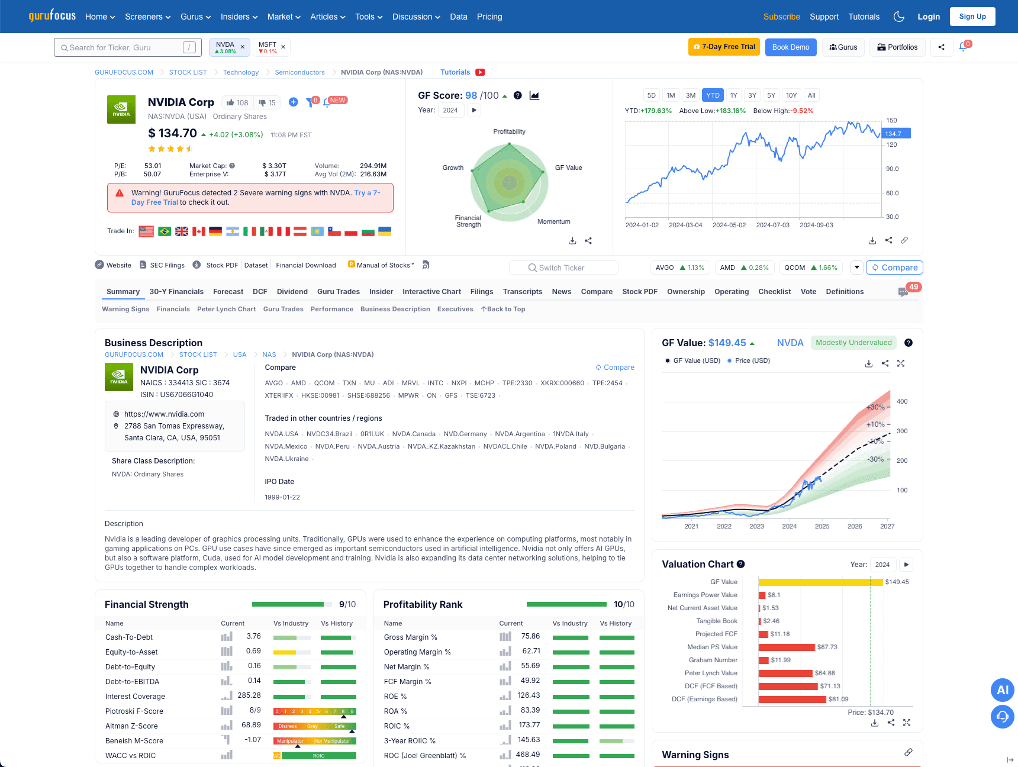This screenshot has height=767, width=1018.
Task: Open comments bubble with 49 badge
Action: [x=903, y=292]
